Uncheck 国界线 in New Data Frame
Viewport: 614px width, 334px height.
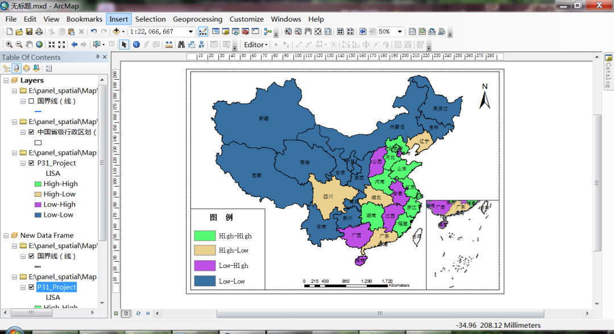tap(31, 256)
